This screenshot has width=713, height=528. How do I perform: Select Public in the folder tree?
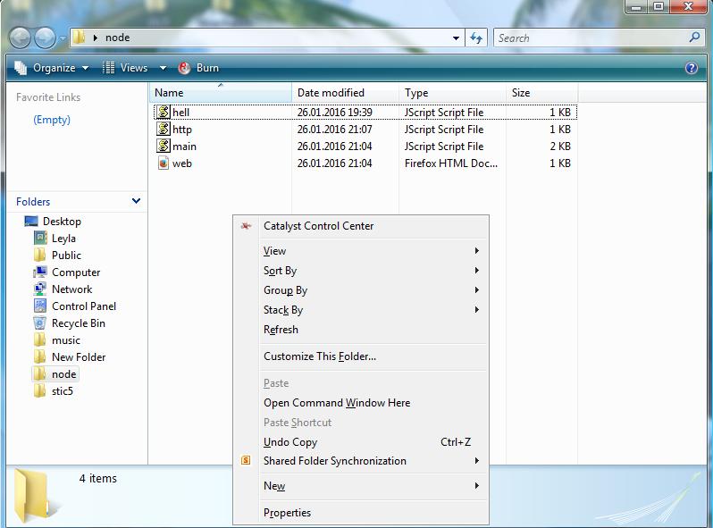[66, 256]
